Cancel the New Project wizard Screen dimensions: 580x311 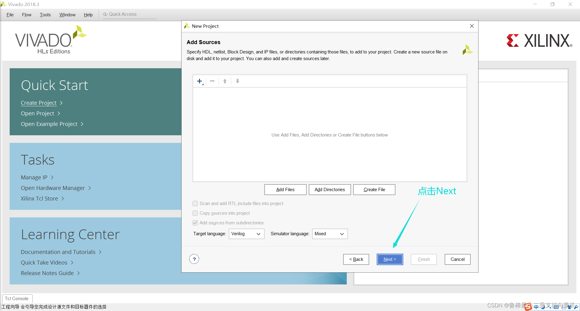click(x=458, y=259)
